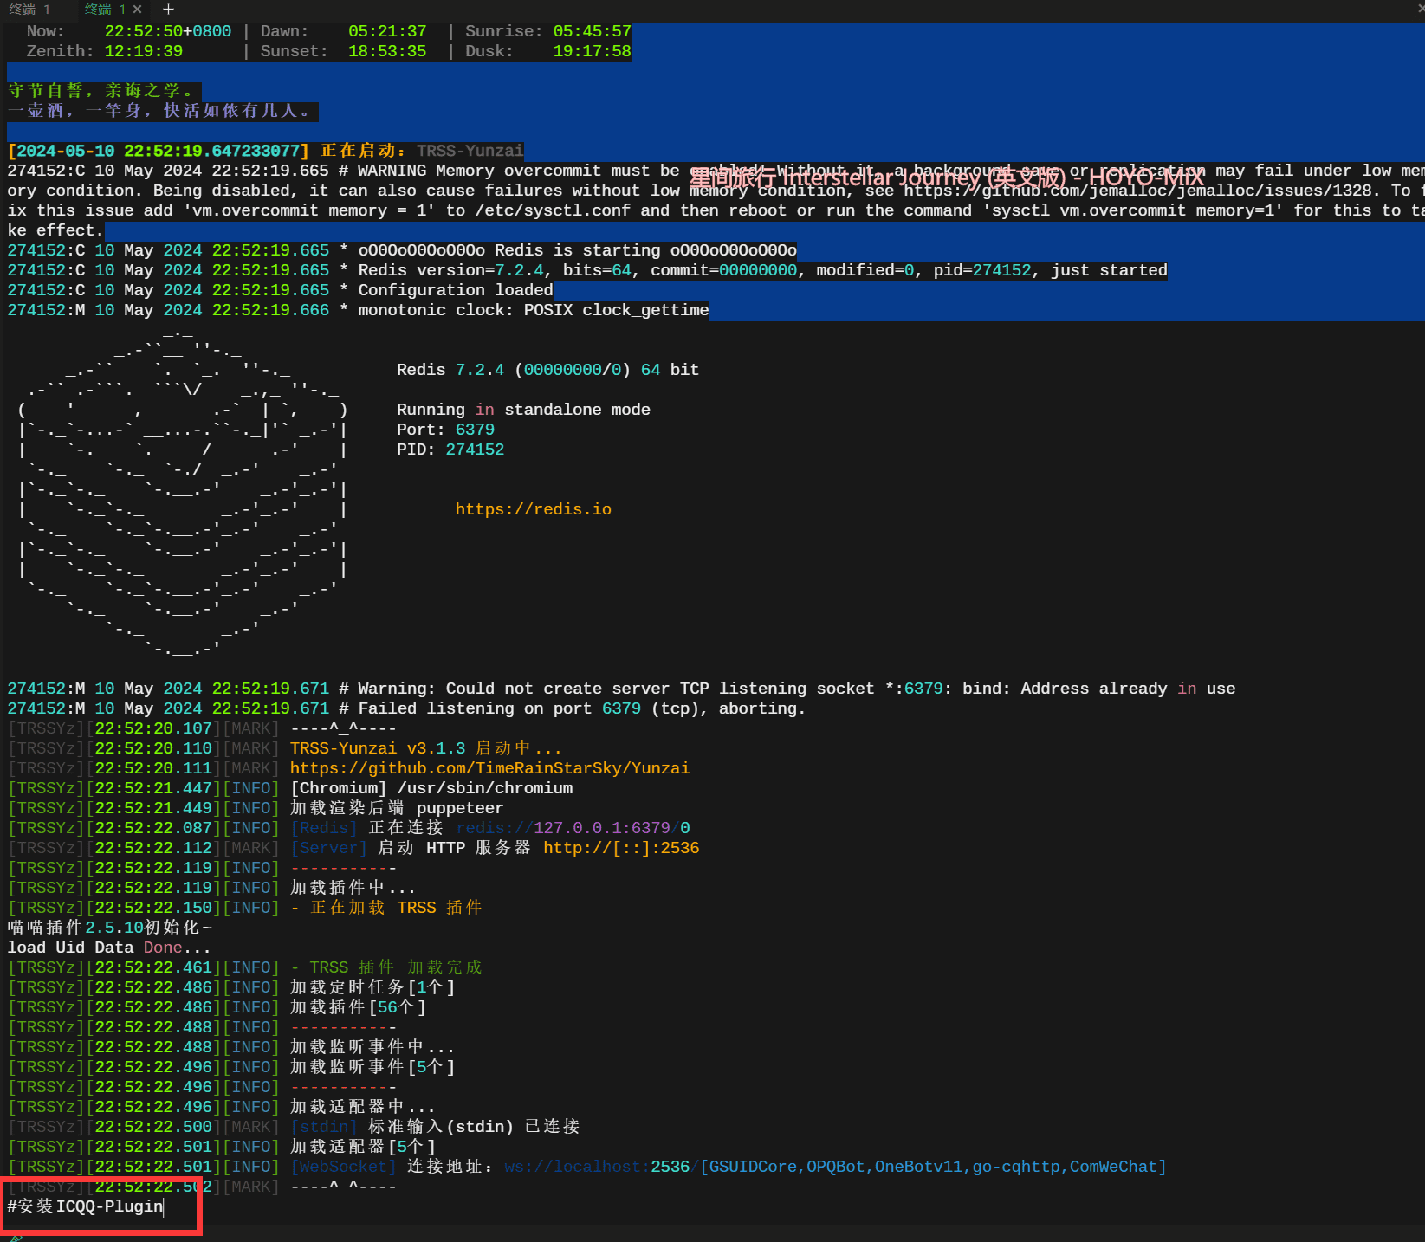Image resolution: width=1425 pixels, height=1242 pixels.
Task: Click the Sunrise time 05:45:57
Action: pos(592,31)
